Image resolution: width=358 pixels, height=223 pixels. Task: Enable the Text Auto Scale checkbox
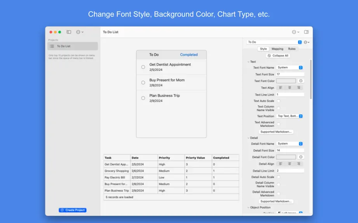pos(278,101)
